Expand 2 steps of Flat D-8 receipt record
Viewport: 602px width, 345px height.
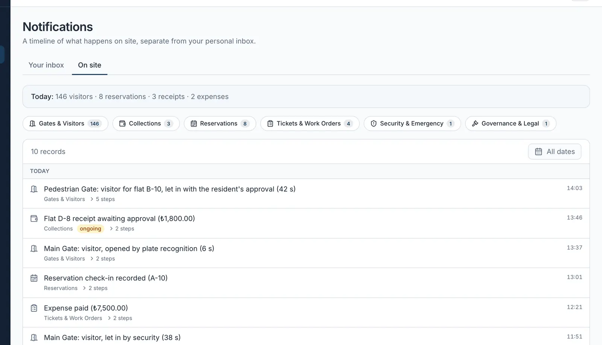pos(122,229)
